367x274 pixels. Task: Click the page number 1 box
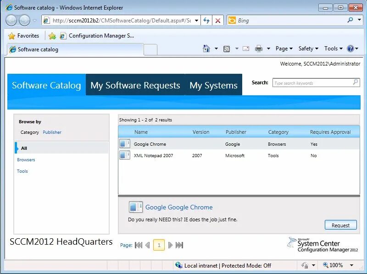159,245
